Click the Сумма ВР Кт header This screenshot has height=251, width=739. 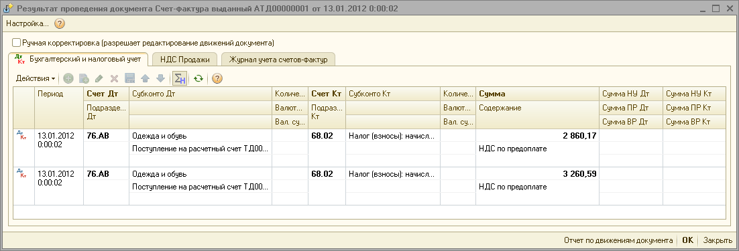pos(694,122)
